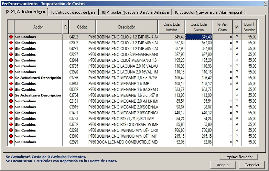Click the Costo Lista Nuevo column header
269x171 pixels.
(x=198, y=27)
